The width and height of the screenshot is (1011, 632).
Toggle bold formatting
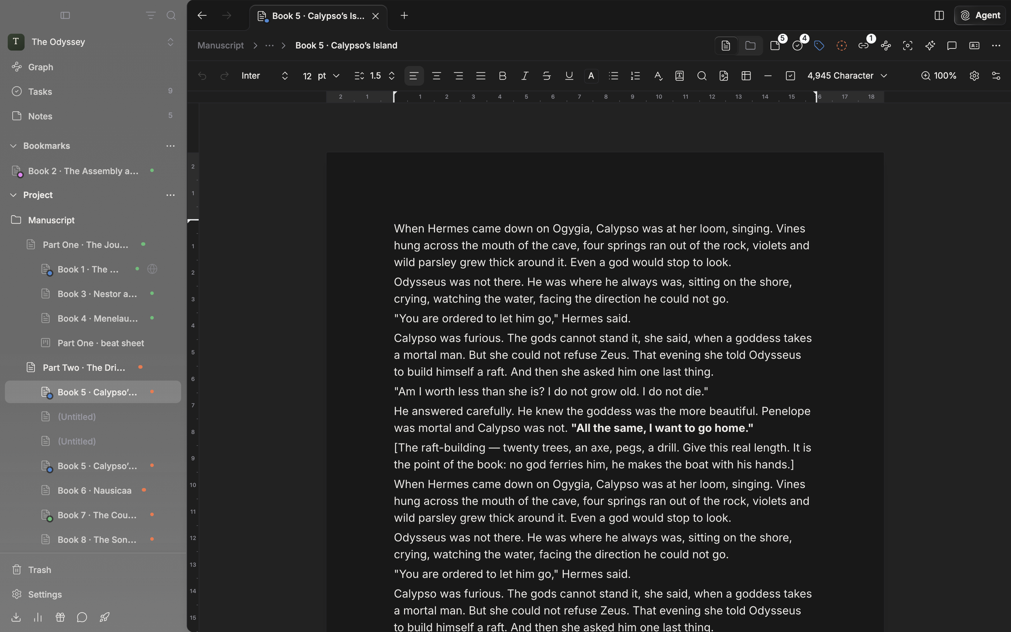[503, 75]
